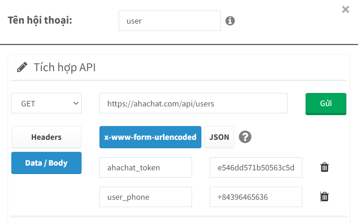
Task: Click the token value field starting e546dd
Action: click(x=256, y=167)
